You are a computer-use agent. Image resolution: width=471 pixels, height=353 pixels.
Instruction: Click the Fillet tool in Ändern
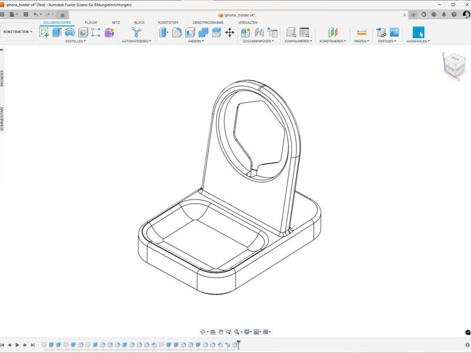pos(177,32)
